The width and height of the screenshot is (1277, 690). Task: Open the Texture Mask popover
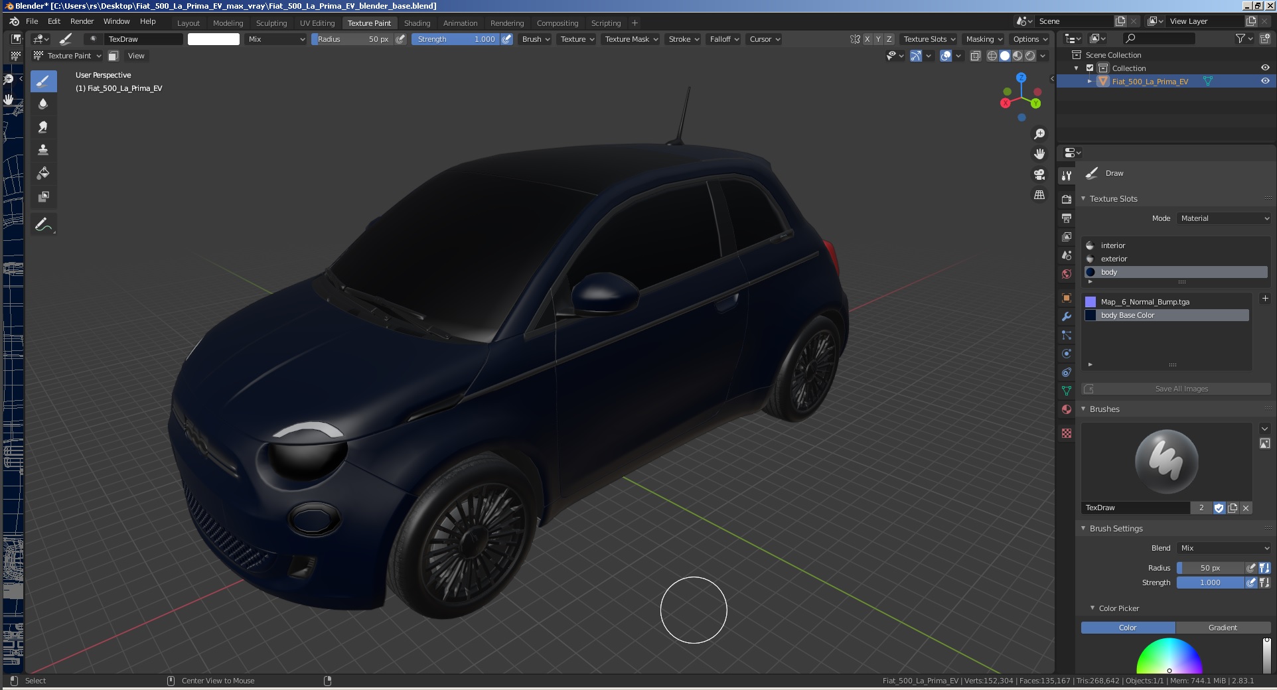pyautogui.click(x=631, y=39)
